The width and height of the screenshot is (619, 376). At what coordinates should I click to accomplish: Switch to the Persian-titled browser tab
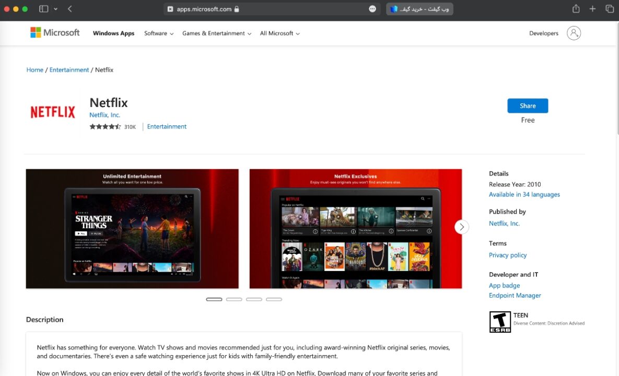point(419,9)
